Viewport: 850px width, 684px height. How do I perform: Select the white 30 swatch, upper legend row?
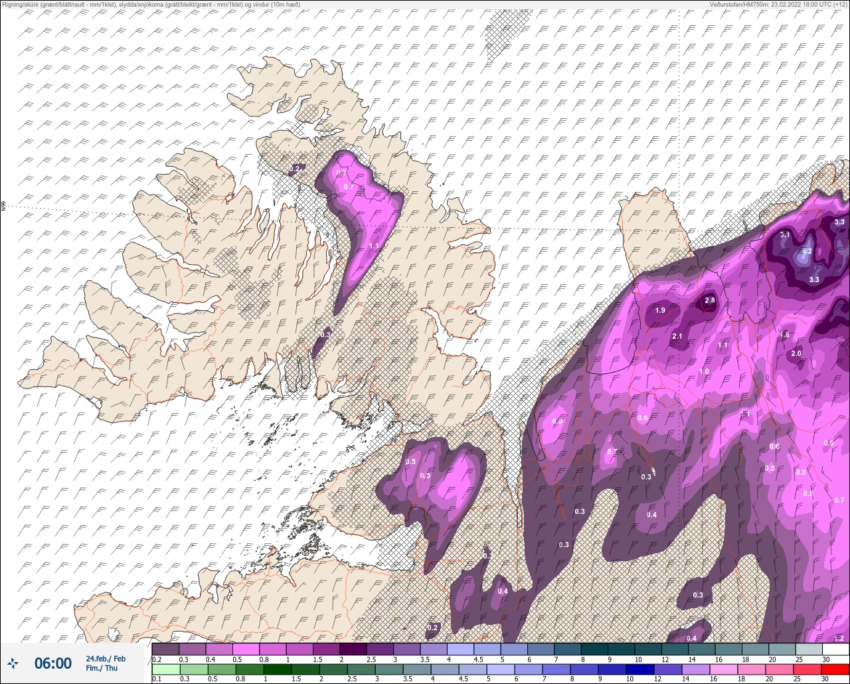pyautogui.click(x=836, y=649)
